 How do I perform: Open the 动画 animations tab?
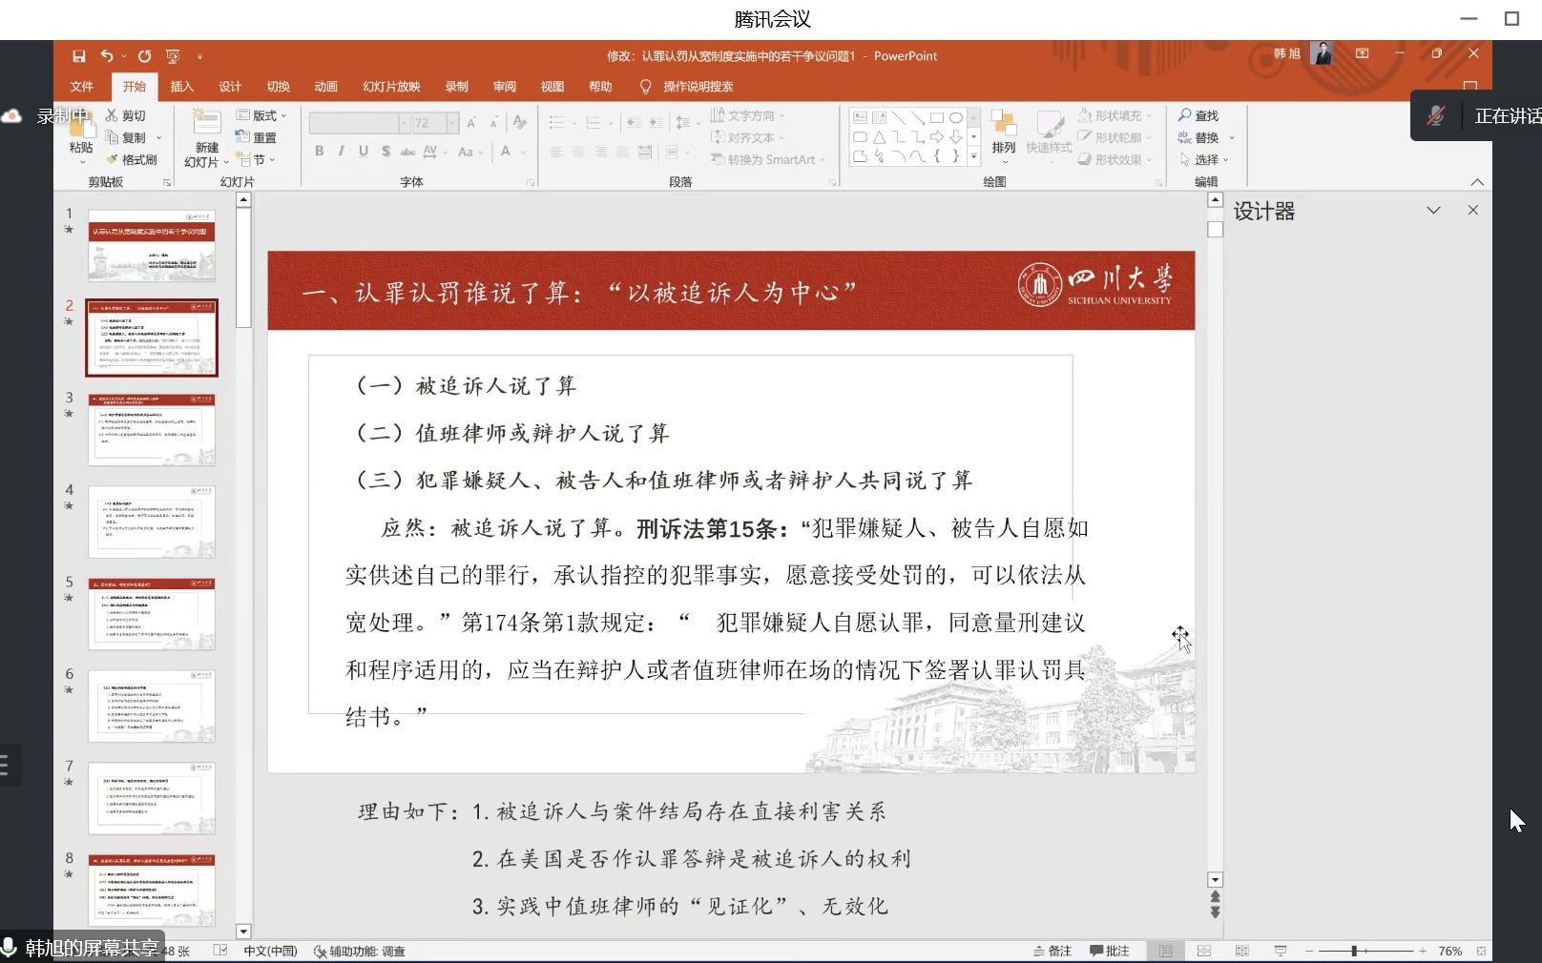point(325,87)
